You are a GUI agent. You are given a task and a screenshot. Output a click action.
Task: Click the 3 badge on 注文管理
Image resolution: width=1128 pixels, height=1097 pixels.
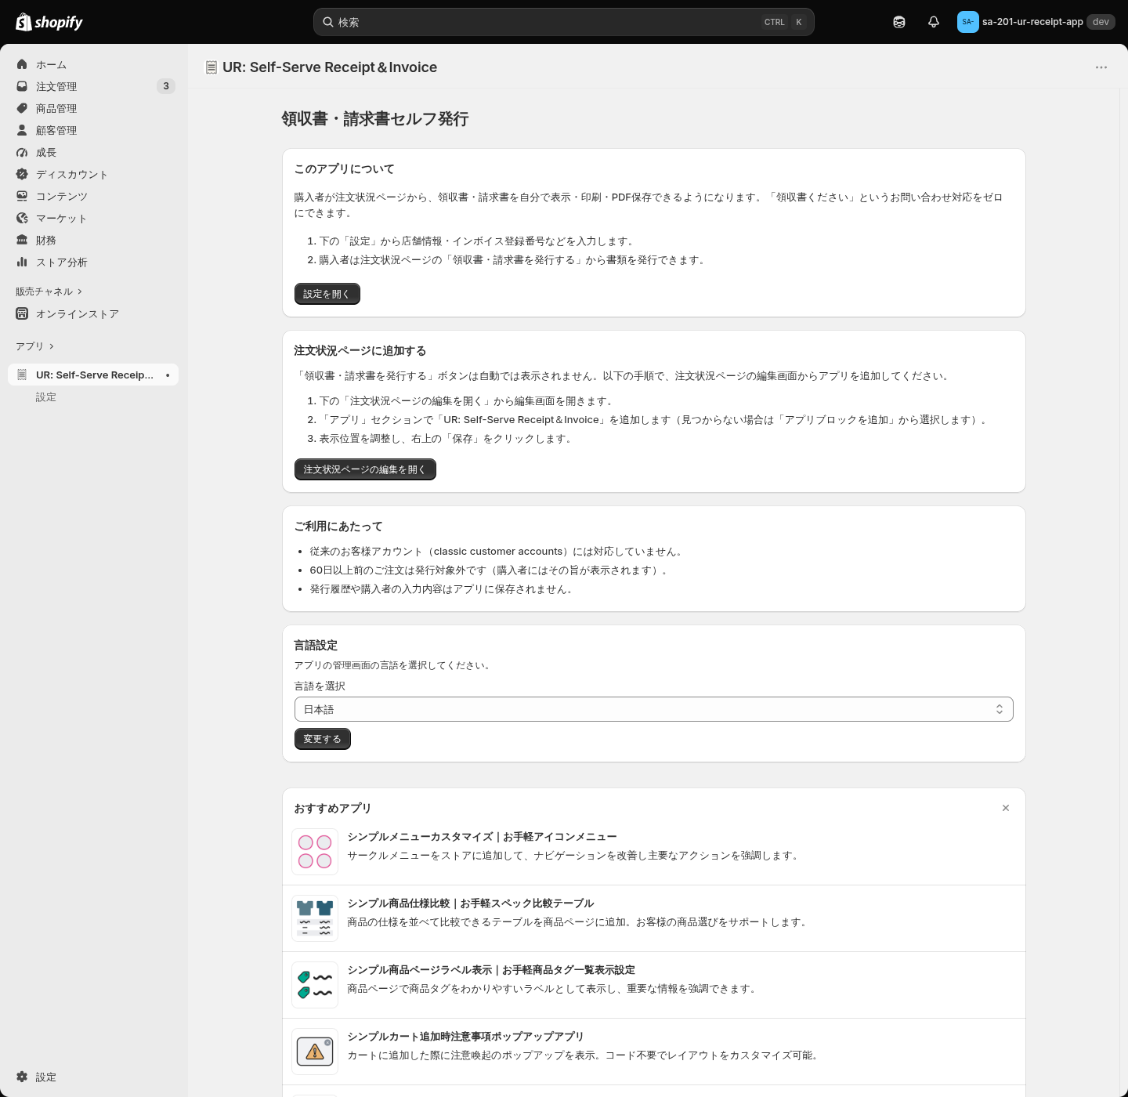point(166,86)
